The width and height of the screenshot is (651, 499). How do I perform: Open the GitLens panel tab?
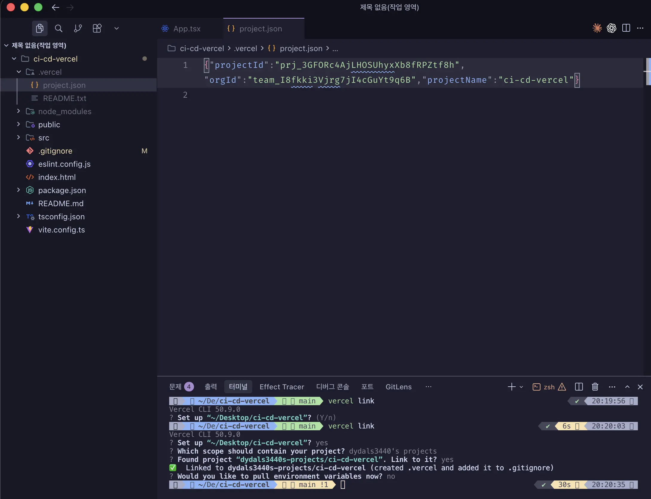coord(398,387)
